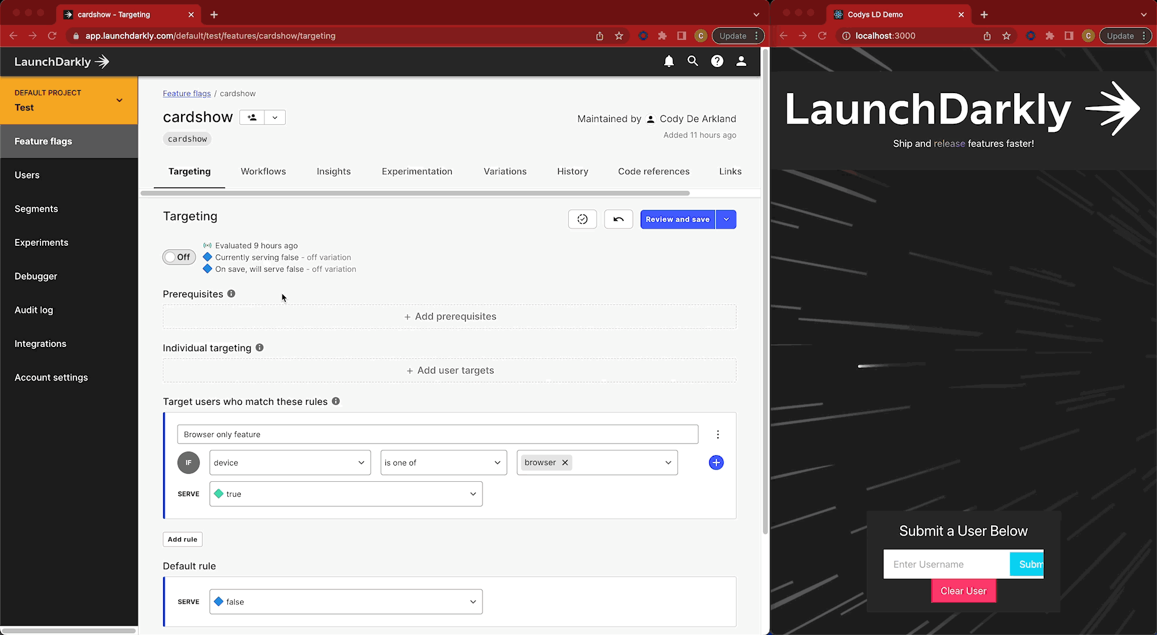Click the cardshow key tag
Screen dimensions: 1157x635
pos(187,139)
